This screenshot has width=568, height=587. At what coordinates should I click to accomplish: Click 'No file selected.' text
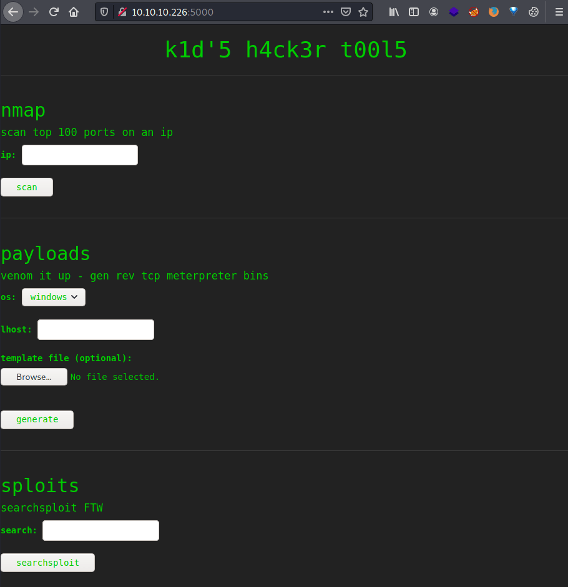pos(115,377)
